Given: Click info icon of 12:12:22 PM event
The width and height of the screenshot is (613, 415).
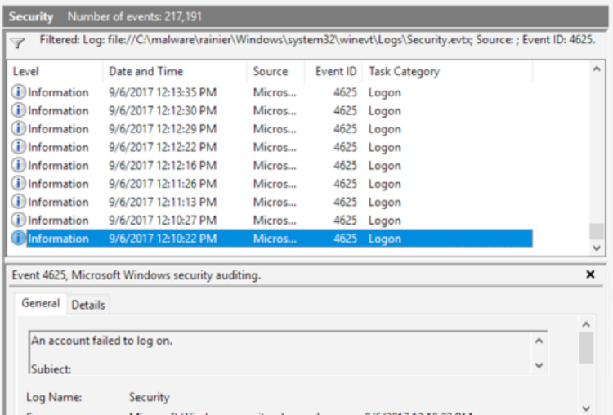Looking at the screenshot, I should coord(19,147).
